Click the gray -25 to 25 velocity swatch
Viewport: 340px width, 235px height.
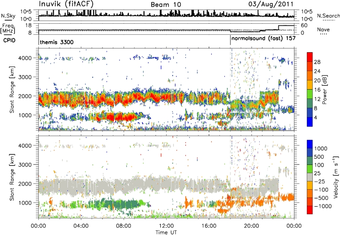click(x=310, y=177)
